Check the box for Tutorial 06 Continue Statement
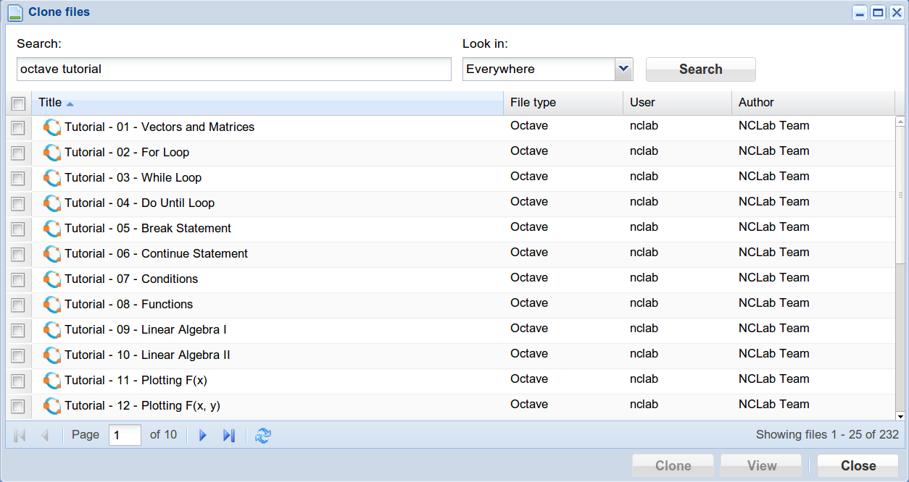This screenshot has height=482, width=909. pos(18,255)
